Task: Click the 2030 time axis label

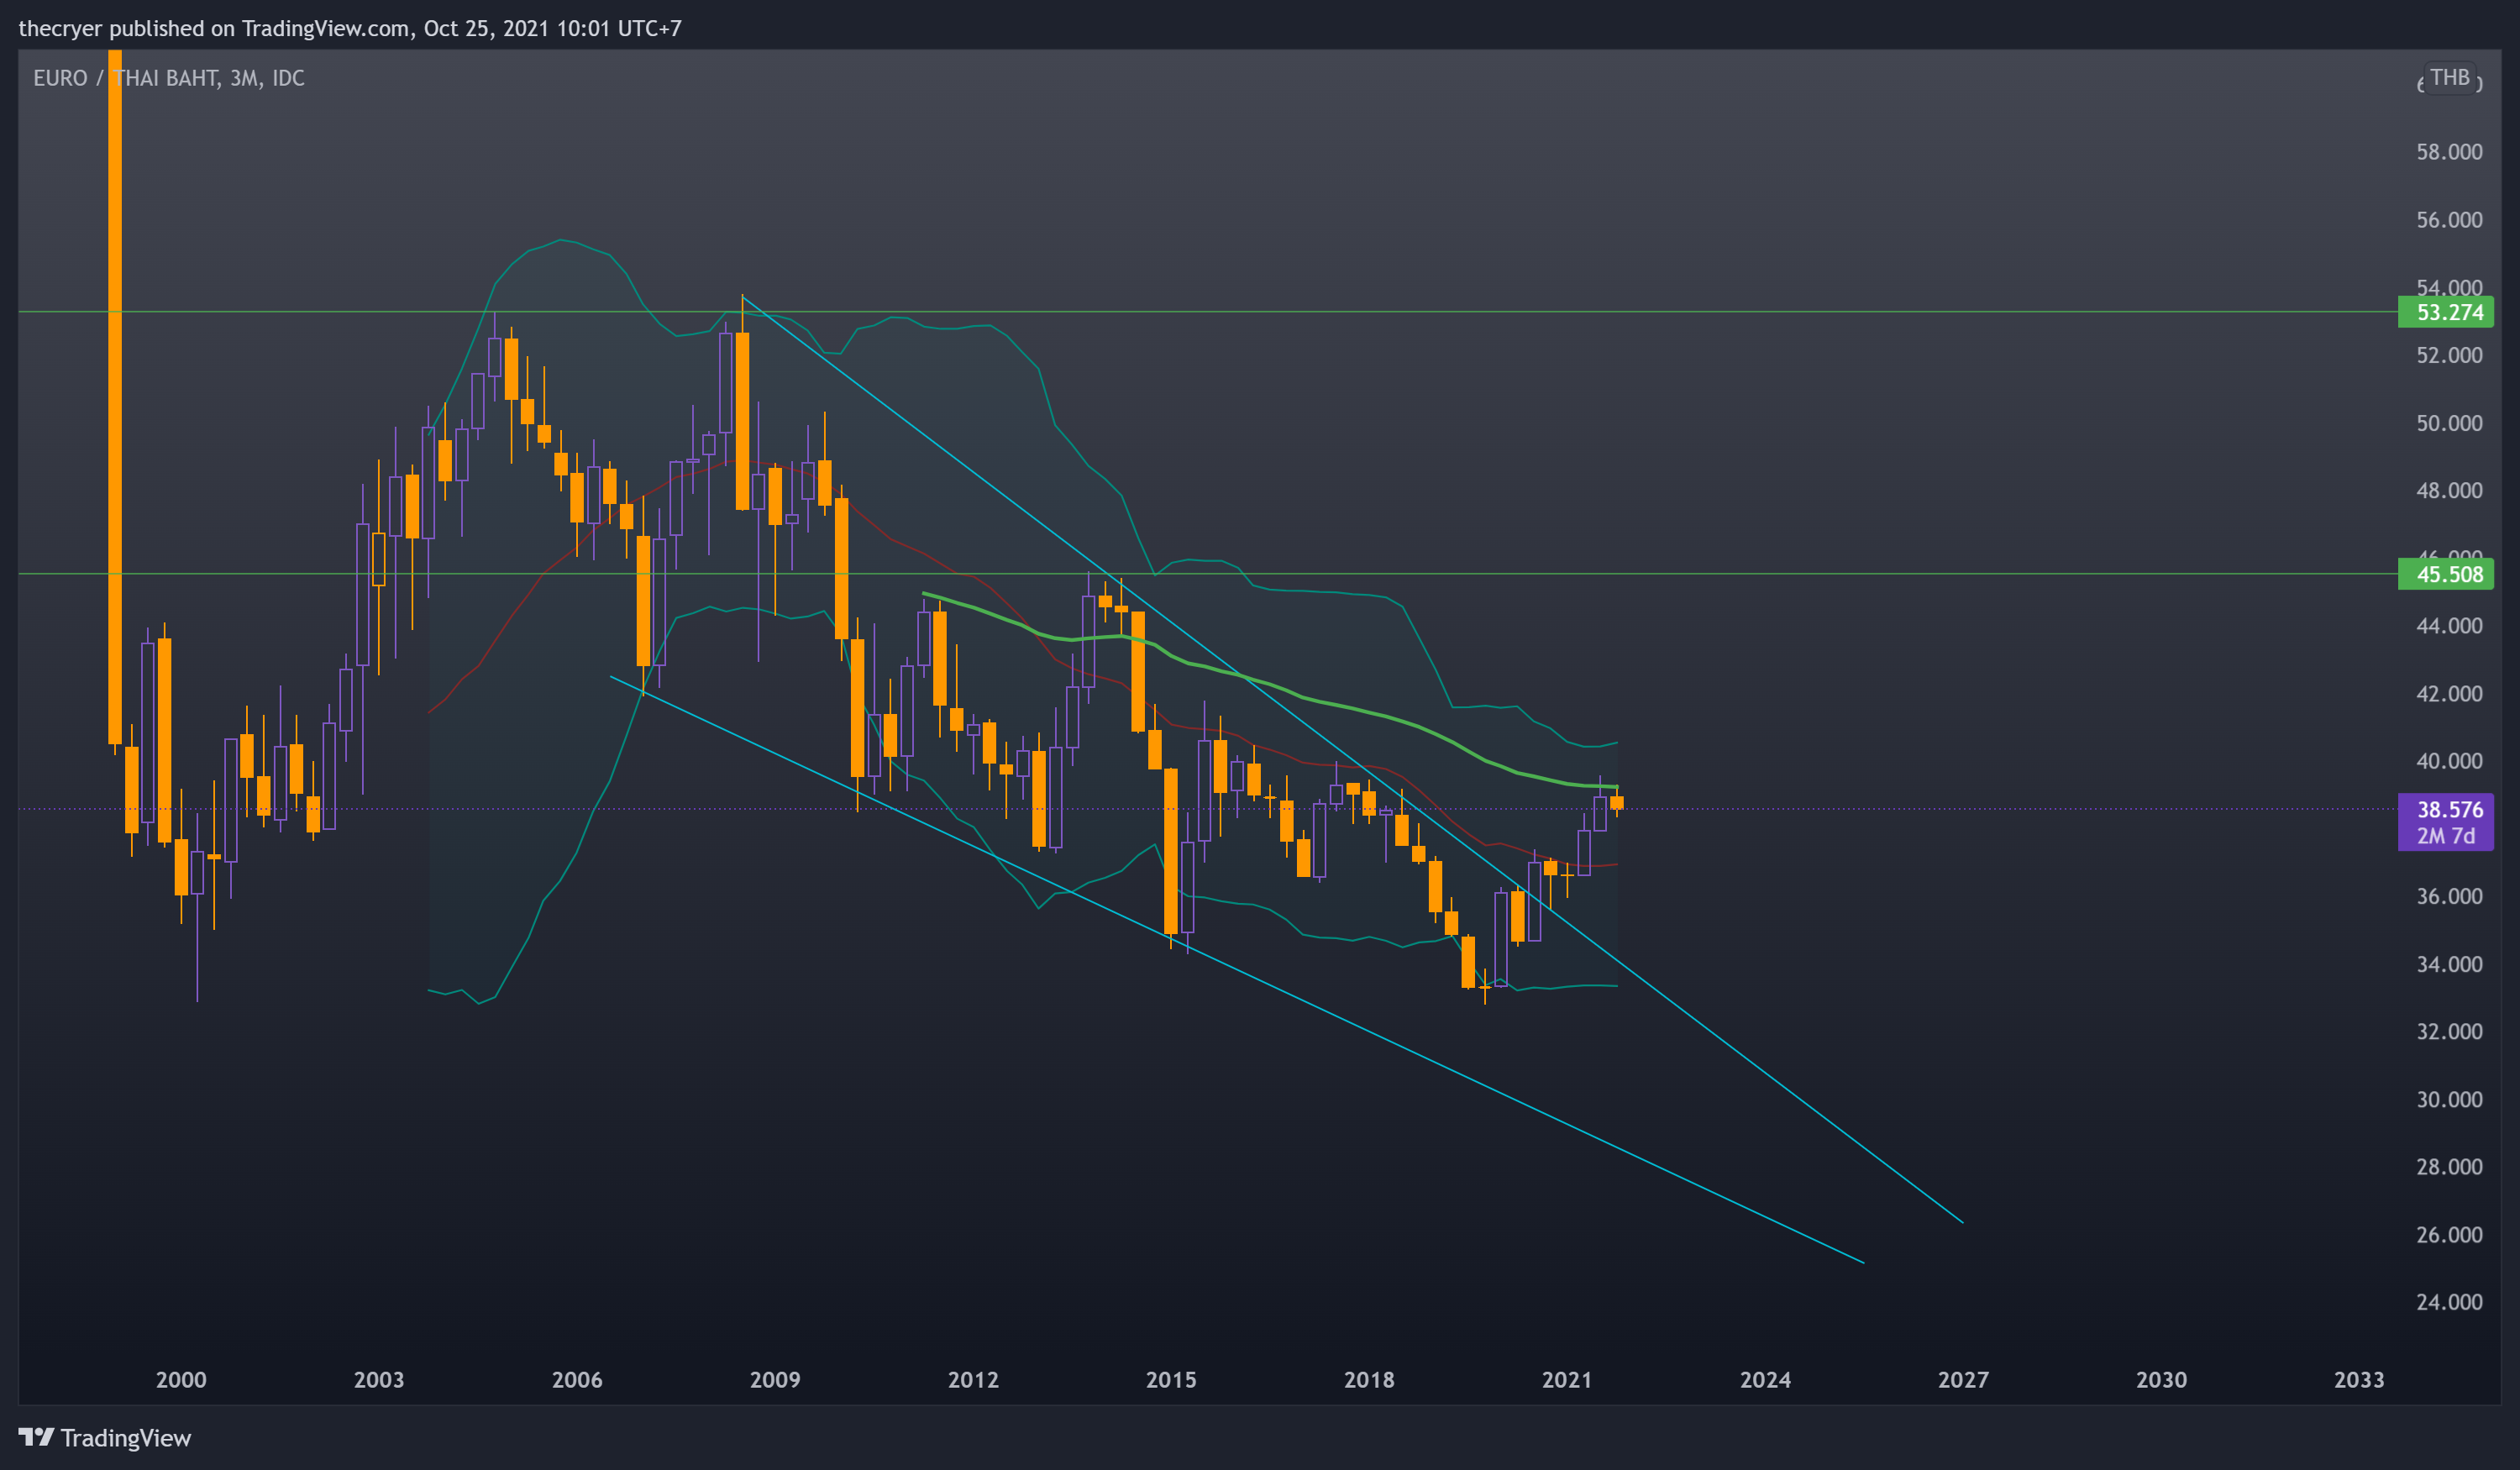Action: coord(2161,1380)
